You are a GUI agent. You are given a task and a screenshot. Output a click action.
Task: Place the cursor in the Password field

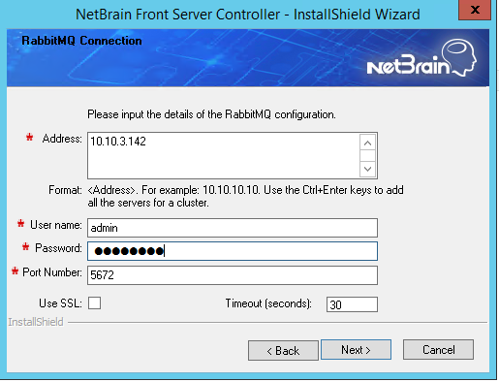[x=233, y=251]
